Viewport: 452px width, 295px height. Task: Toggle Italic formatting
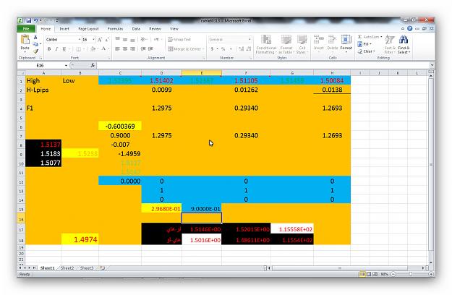(x=56, y=49)
